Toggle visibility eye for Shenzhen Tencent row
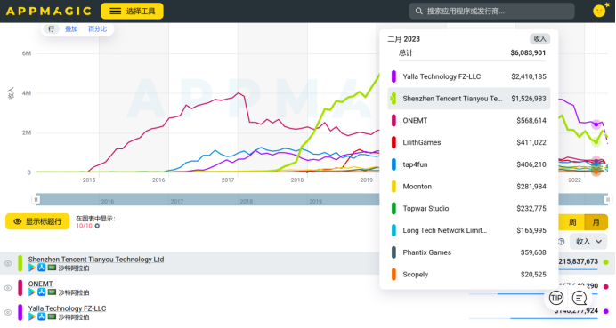This screenshot has height=328, width=616. tap(8, 263)
